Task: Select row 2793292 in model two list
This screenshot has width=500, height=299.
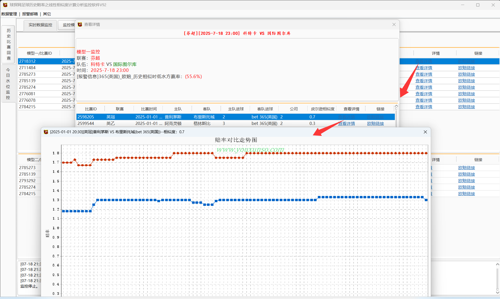Action: 29,181
